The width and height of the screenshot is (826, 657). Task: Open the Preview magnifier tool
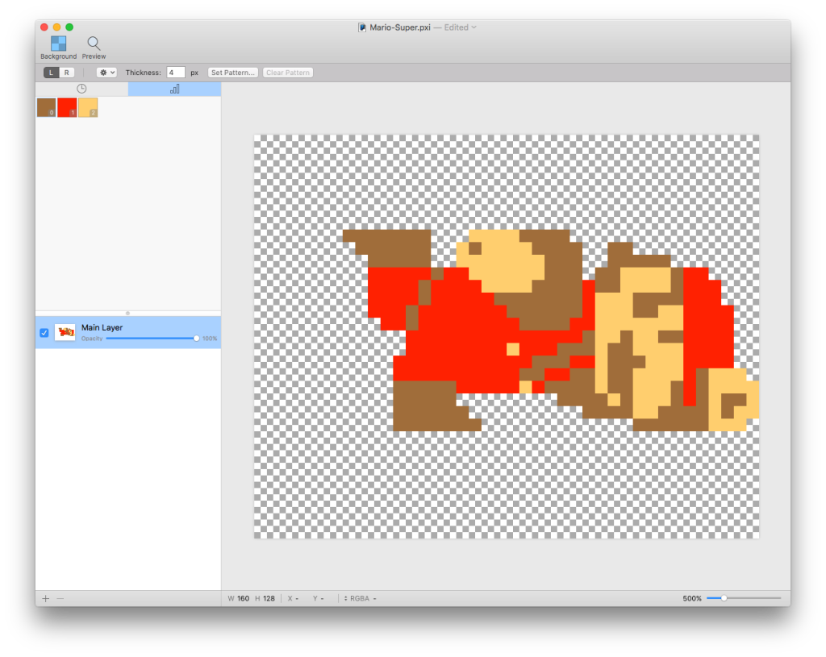coord(94,44)
